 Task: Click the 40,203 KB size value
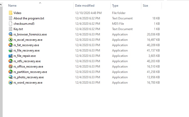pyautogui.click(x=153, y=61)
